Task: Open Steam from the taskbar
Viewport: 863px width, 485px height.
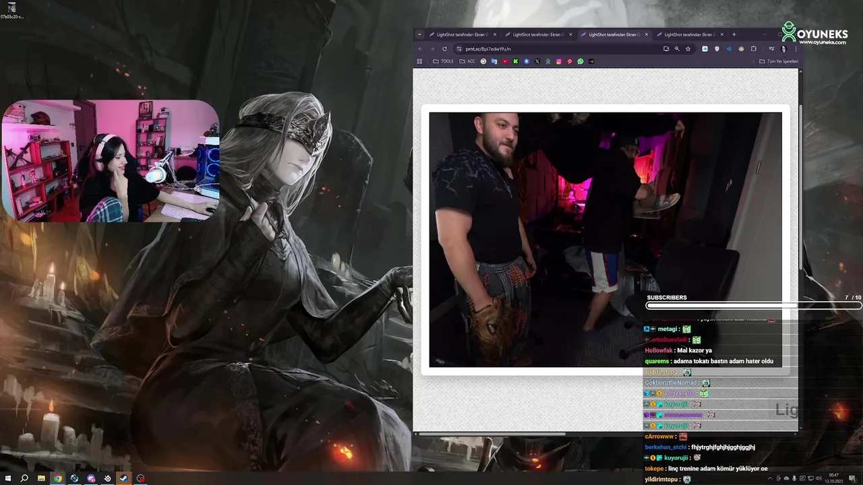Action: [124, 478]
